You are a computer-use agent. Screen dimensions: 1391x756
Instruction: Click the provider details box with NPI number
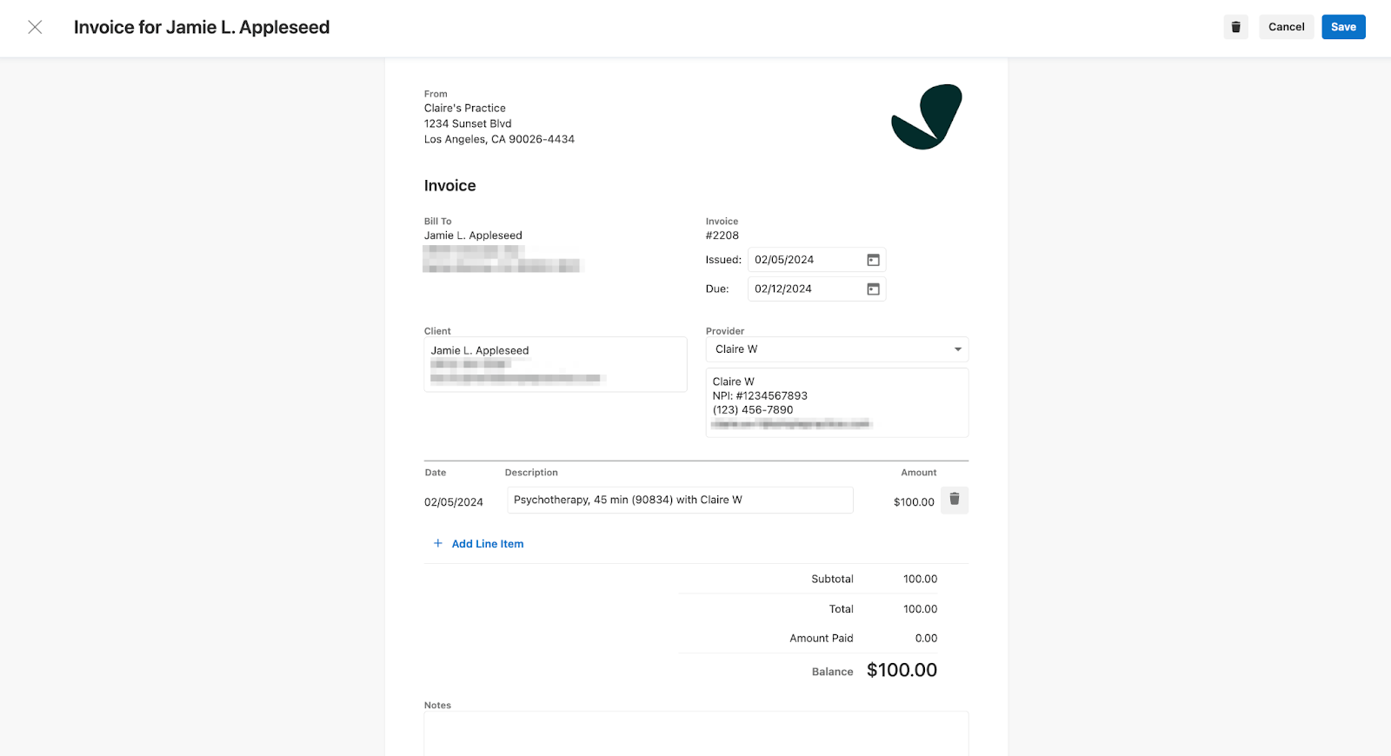coord(836,402)
